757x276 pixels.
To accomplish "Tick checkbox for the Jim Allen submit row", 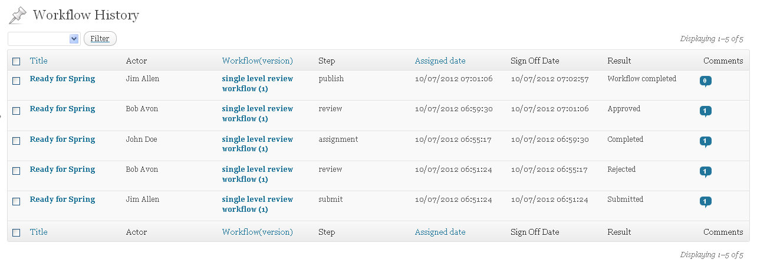I will tap(17, 201).
